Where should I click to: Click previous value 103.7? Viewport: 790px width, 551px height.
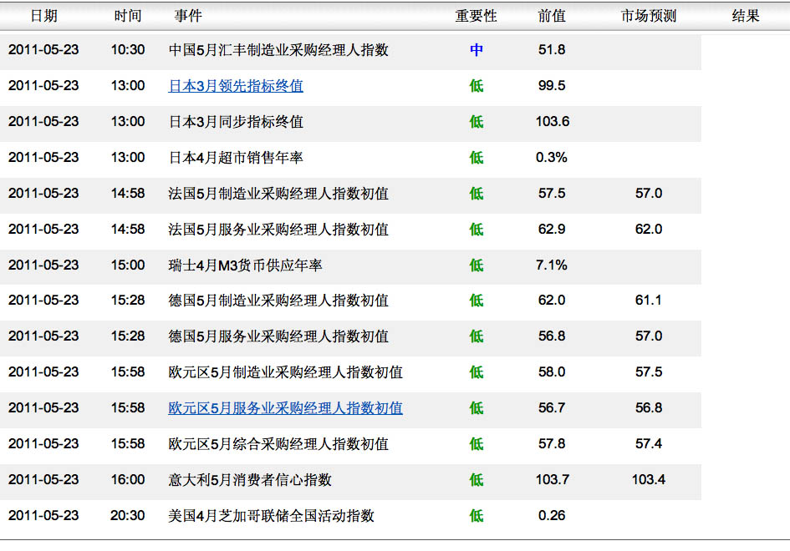pyautogui.click(x=553, y=479)
